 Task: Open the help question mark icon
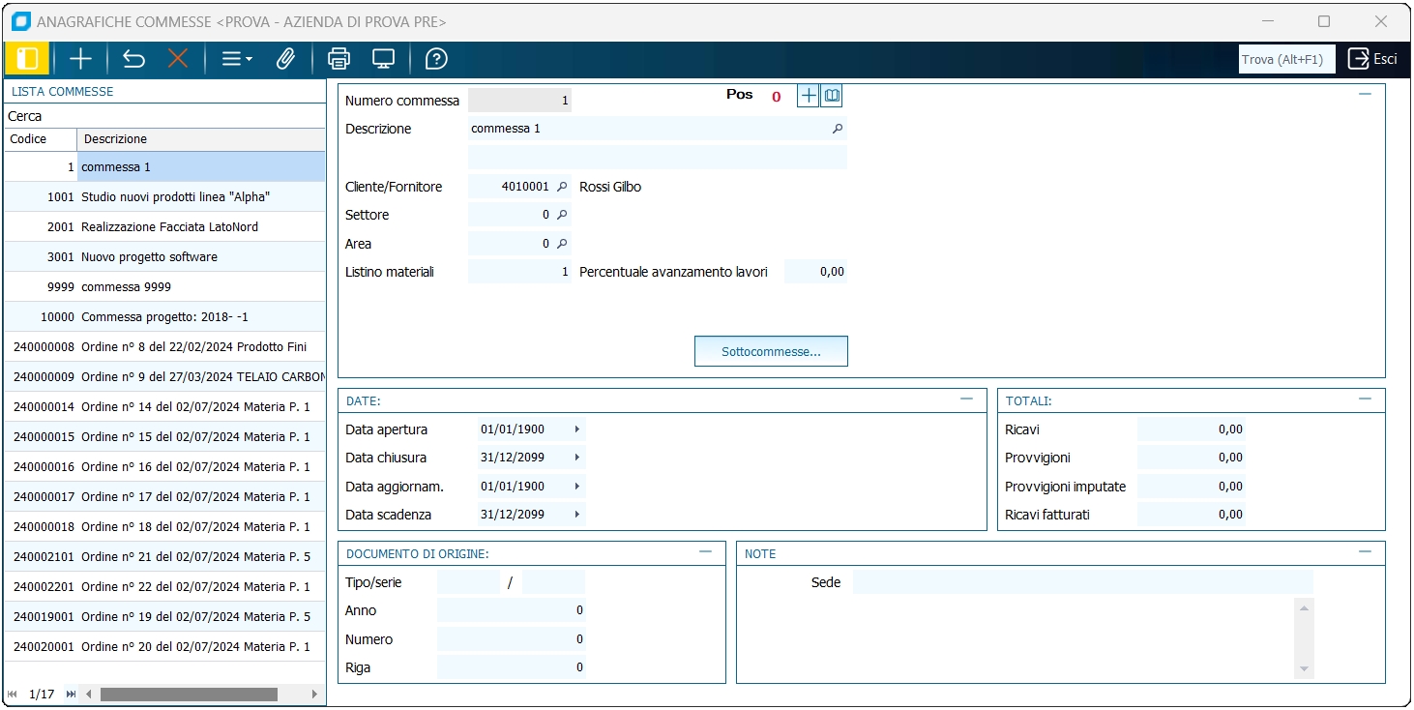coord(436,59)
